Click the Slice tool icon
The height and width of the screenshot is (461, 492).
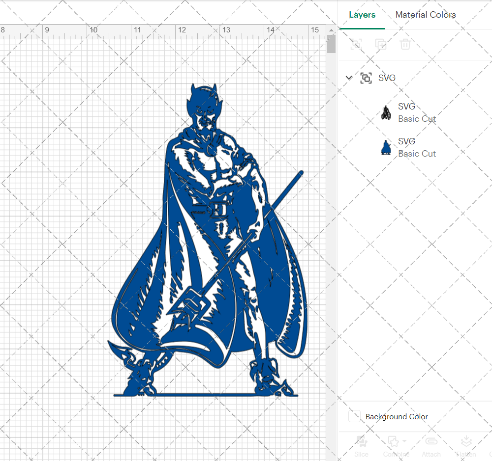coord(362,441)
